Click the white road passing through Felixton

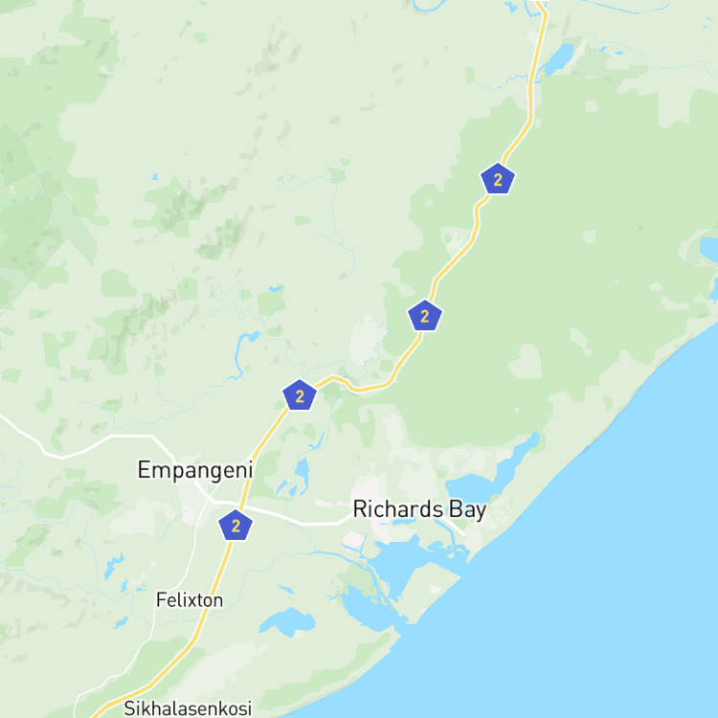[154, 614]
